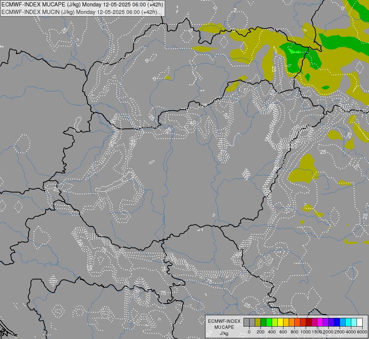Click the 6000 tick value in the legend
Screen dimensions: 369x339
tap(362, 332)
